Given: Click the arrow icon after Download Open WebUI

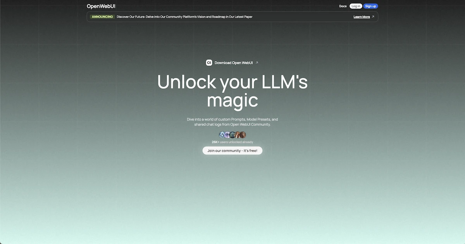Looking at the screenshot, I should click(x=257, y=63).
